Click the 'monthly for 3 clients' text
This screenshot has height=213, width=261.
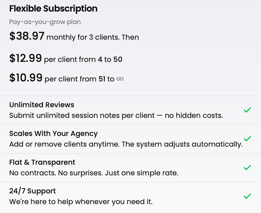tap(83, 37)
